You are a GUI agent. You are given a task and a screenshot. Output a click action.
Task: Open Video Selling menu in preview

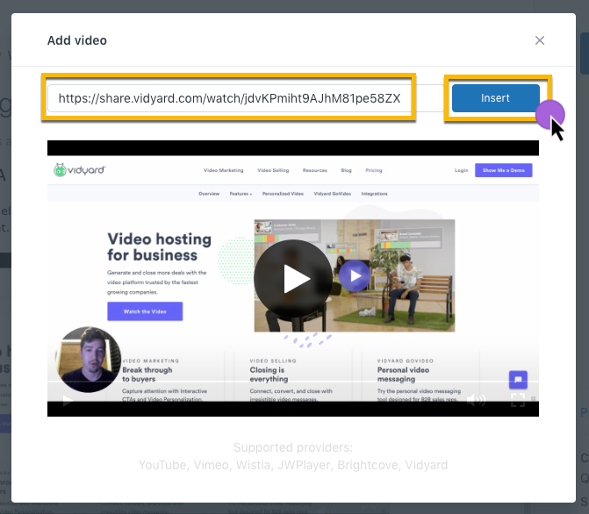tap(273, 170)
